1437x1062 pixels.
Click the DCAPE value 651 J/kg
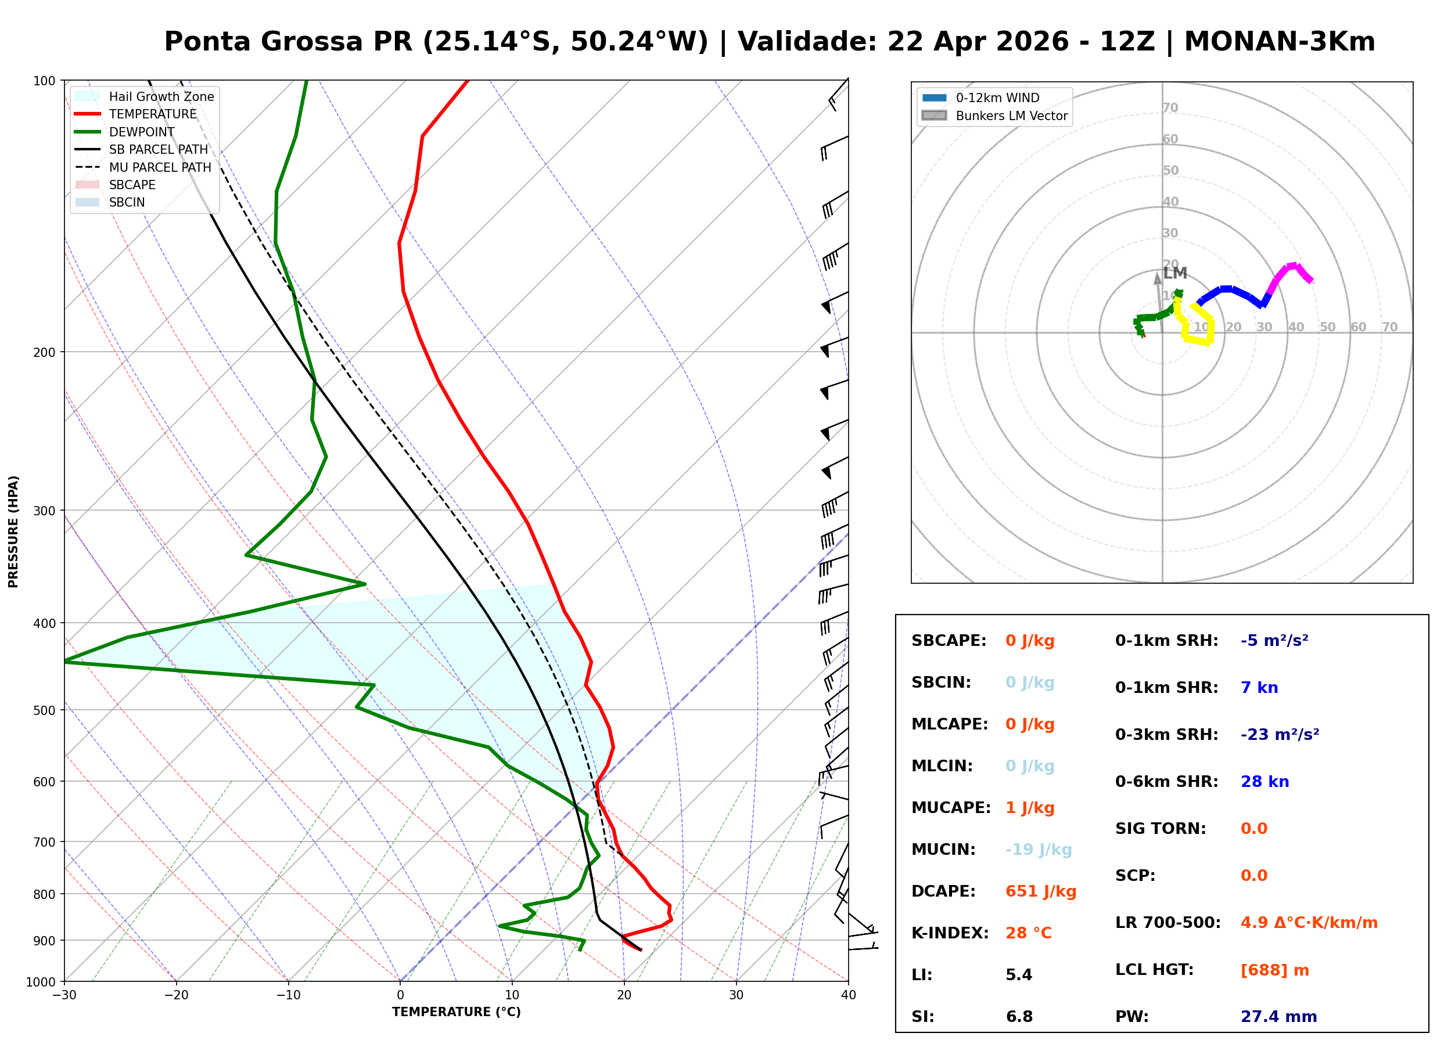coord(1041,891)
